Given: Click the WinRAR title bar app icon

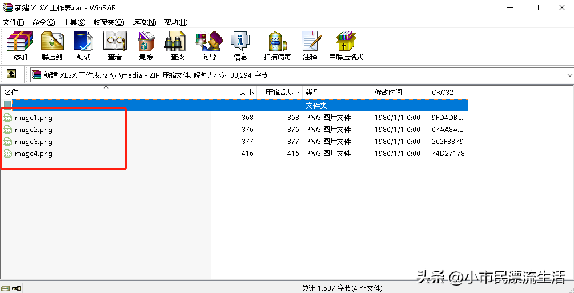Looking at the screenshot, I should point(7,7).
